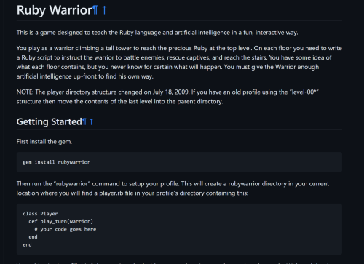
Task: Click the up arrow next to Ruby Warrior
Action: point(104,10)
